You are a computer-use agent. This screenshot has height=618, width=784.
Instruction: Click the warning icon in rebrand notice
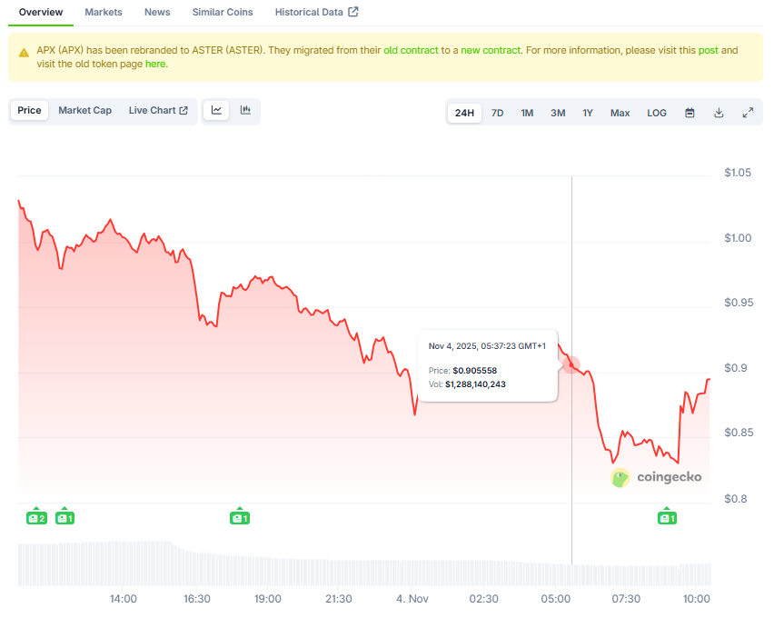[24, 52]
